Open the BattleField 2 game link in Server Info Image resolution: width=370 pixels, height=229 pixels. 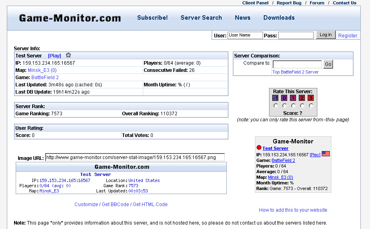pyautogui.click(x=45, y=78)
